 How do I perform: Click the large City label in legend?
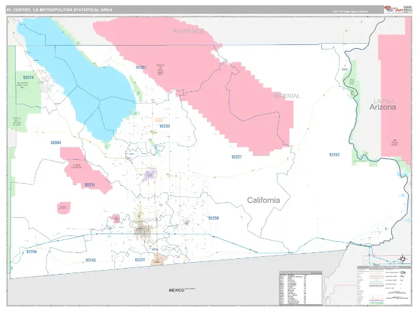point(403,273)
